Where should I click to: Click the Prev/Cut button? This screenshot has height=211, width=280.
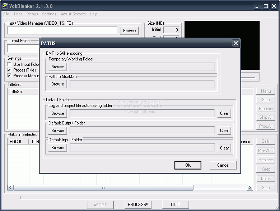pos(266,151)
